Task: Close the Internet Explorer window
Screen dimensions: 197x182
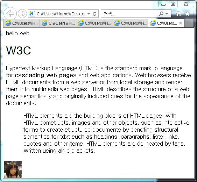Action: click(186, 4)
